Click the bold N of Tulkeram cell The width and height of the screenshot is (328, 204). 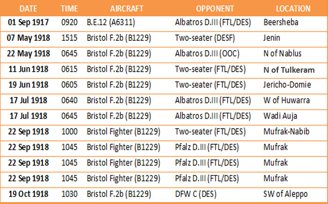click(x=289, y=70)
